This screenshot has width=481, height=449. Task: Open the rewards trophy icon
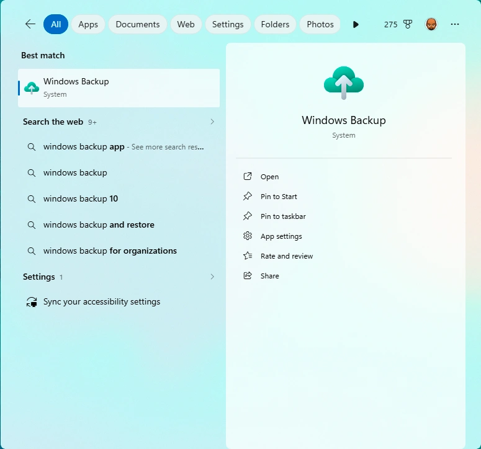(407, 24)
